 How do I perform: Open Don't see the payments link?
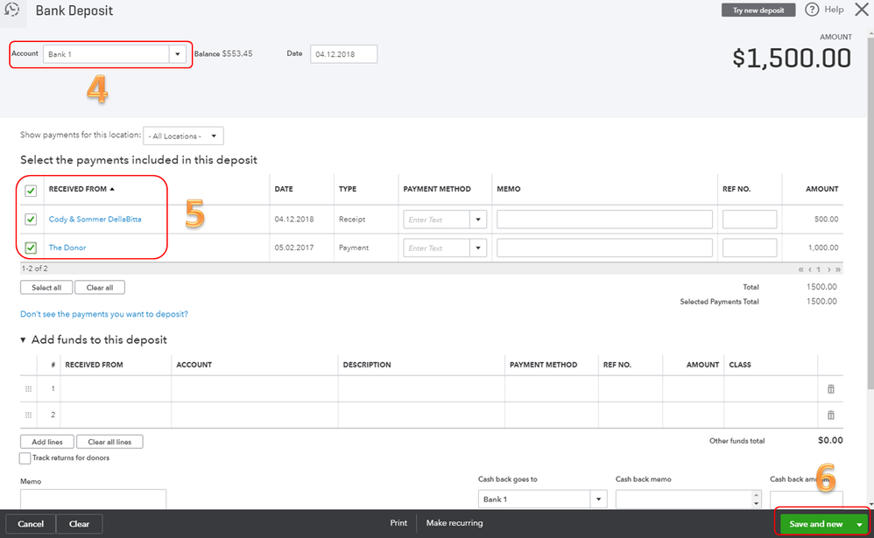pyautogui.click(x=103, y=314)
